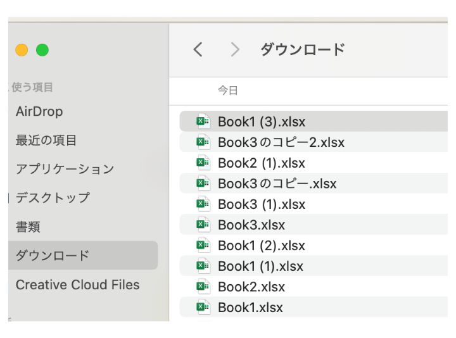This screenshot has height=338, width=456.
Task: Click Excel icon of Book3のコピー.xlsx
Action: pyautogui.click(x=203, y=184)
